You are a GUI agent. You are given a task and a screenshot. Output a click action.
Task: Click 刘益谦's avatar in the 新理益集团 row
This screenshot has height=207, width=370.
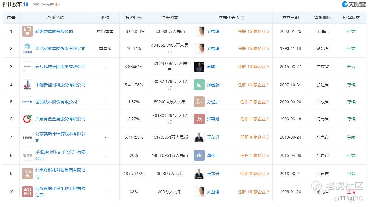pyautogui.click(x=199, y=31)
